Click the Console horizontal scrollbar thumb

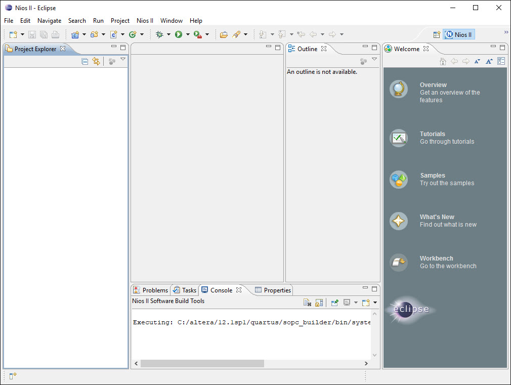[202, 363]
